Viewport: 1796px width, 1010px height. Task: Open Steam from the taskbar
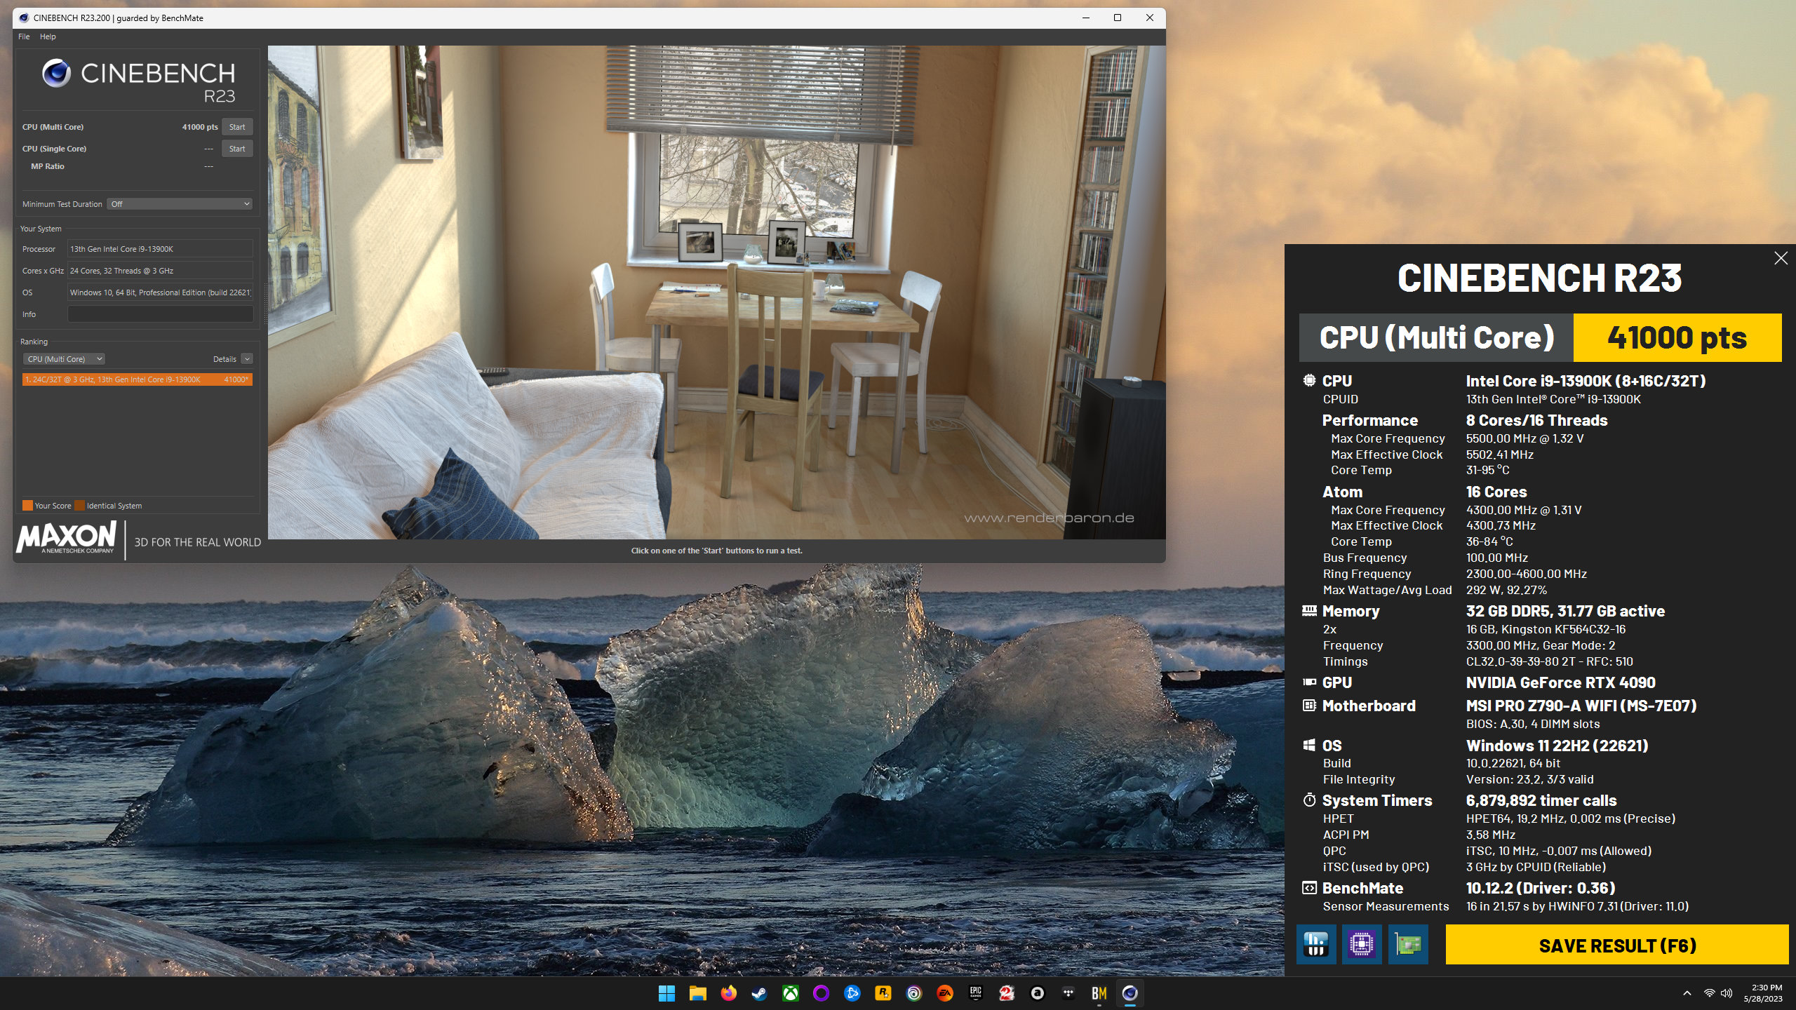[759, 993]
